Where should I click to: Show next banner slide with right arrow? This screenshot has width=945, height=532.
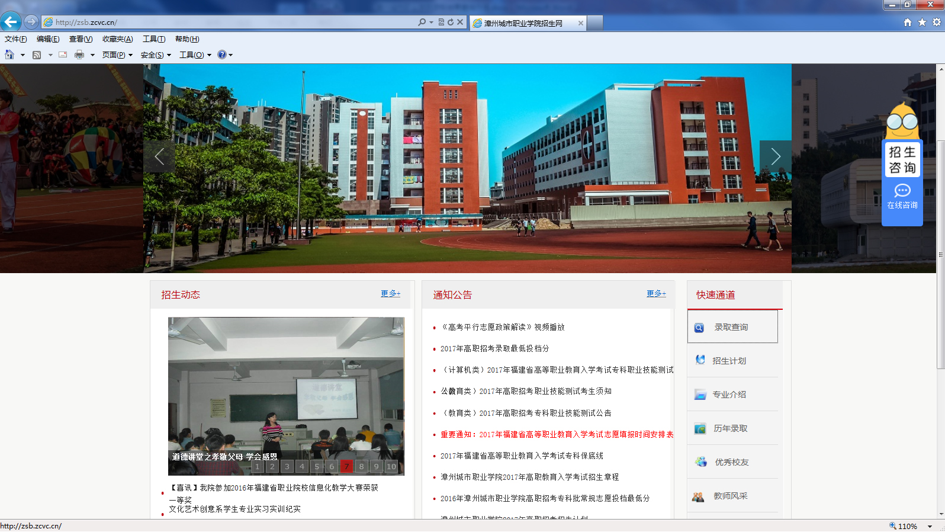click(776, 156)
